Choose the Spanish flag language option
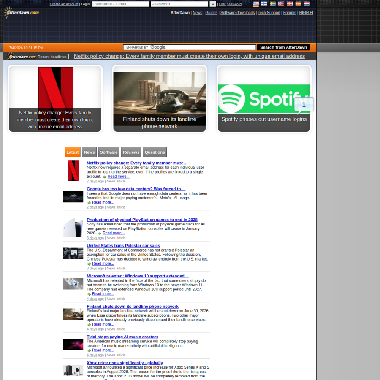This screenshot has width=380, height=380. pyautogui.click(x=299, y=4)
